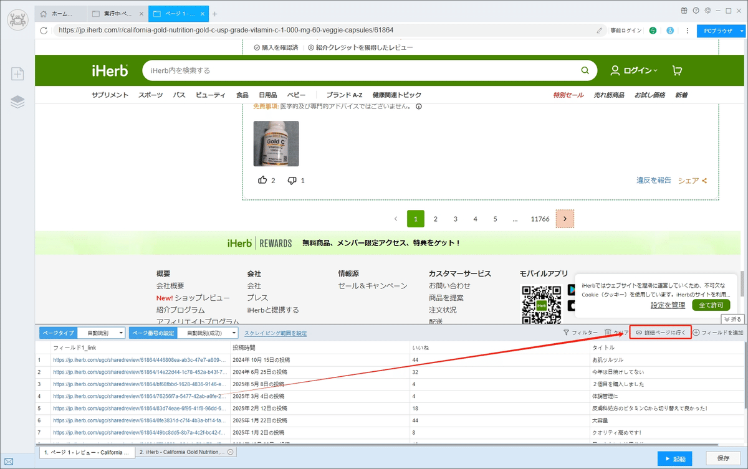Image resolution: width=748 pixels, height=469 pixels.
Task: Click the thumbs-up icon on review
Action: (x=262, y=180)
